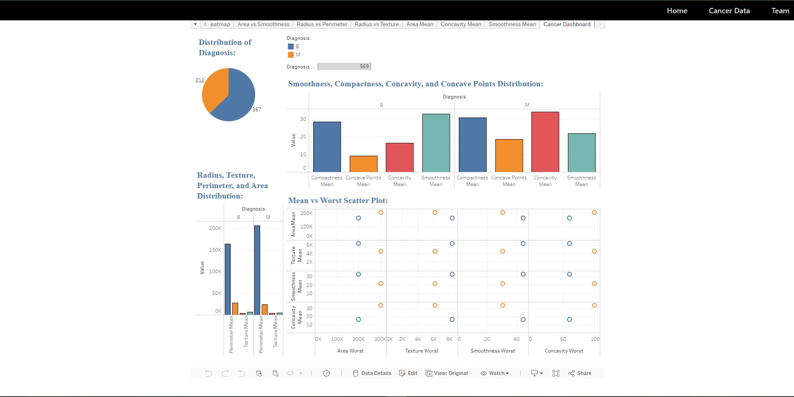Click the Radius, Texture, Perimeter, and Area title
The image size is (794, 397).
tap(232, 186)
